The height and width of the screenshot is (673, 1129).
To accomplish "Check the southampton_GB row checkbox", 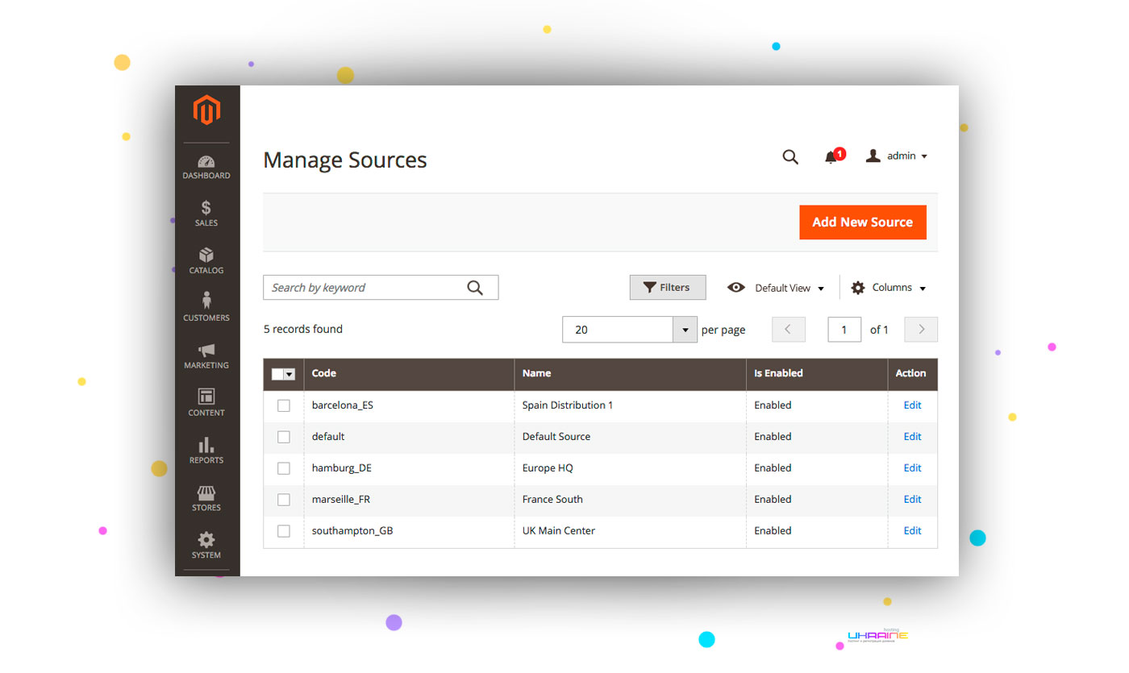I will pyautogui.click(x=284, y=531).
